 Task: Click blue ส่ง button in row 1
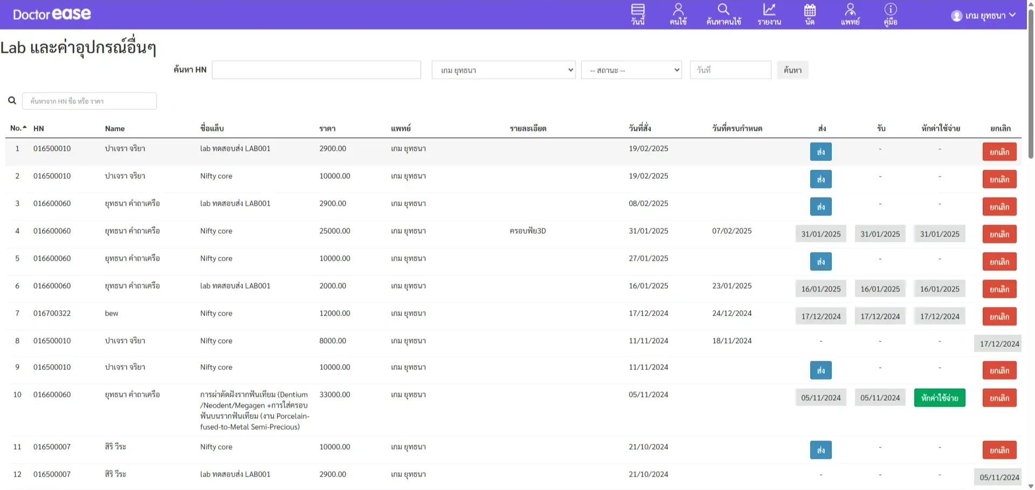(820, 152)
